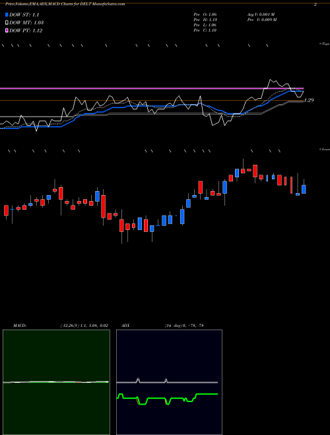Click the 'Pre C: 1.10' close value

tap(205, 30)
